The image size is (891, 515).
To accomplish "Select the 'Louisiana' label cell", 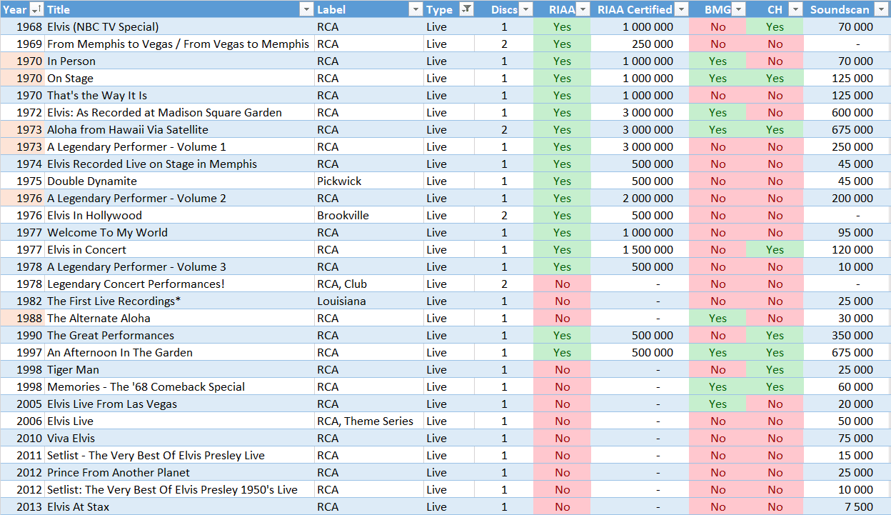I will (x=369, y=301).
